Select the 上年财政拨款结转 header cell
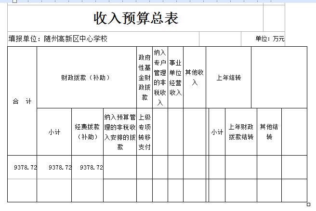The width and height of the screenshot is (316, 211). (x=241, y=132)
